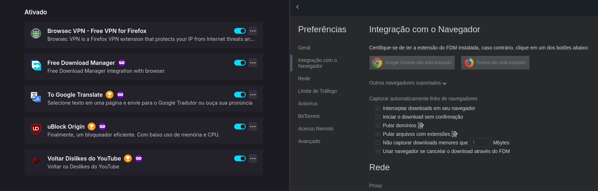Click the Firefox não está instalado button
598x191 pixels.
(x=495, y=63)
